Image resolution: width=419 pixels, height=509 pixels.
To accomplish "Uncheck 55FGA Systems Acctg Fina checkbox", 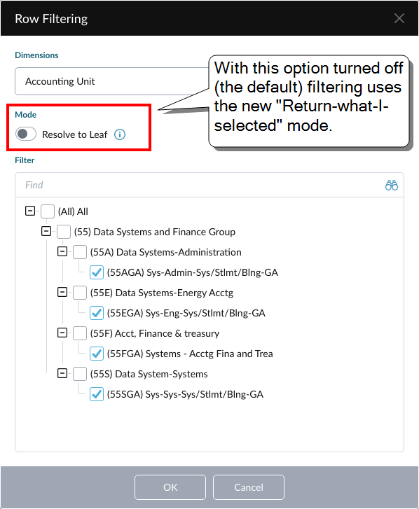I will point(97,354).
